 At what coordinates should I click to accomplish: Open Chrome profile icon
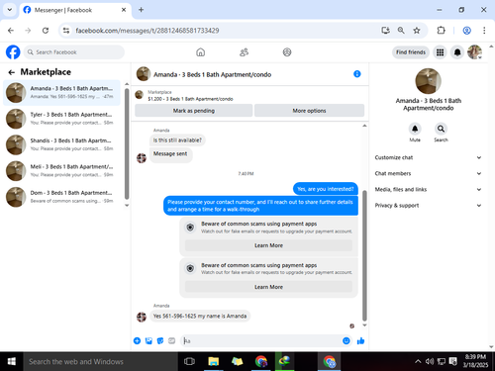(466, 31)
